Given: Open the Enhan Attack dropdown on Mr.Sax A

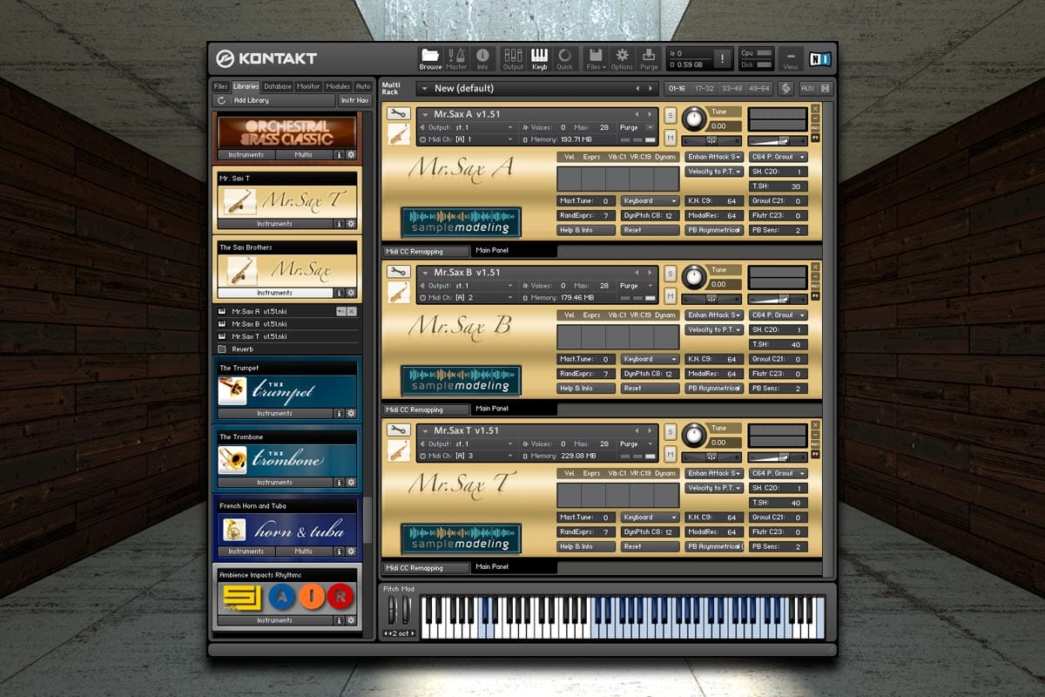Looking at the screenshot, I should tap(714, 157).
